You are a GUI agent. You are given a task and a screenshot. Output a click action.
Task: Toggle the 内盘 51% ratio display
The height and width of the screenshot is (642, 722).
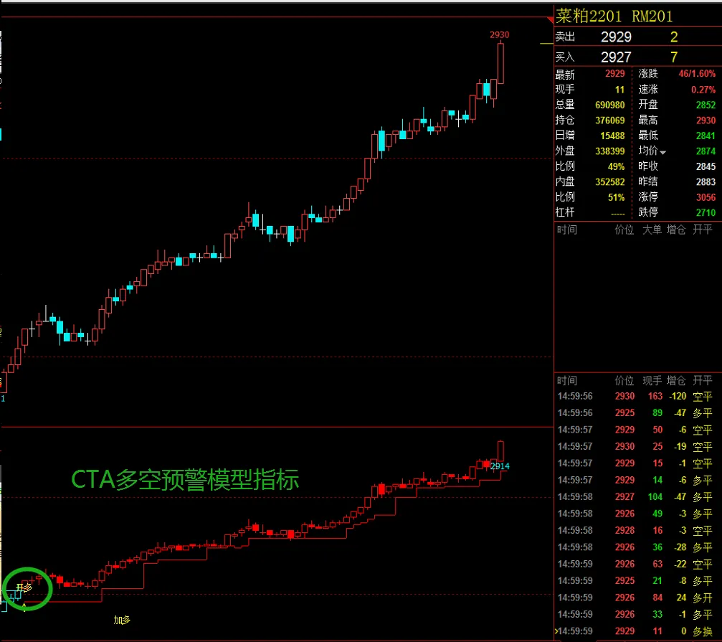pyautogui.click(x=617, y=197)
